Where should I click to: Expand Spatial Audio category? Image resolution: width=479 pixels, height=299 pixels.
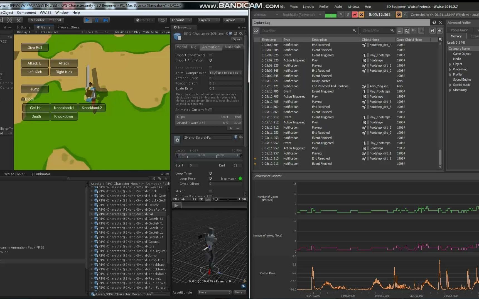pyautogui.click(x=450, y=85)
